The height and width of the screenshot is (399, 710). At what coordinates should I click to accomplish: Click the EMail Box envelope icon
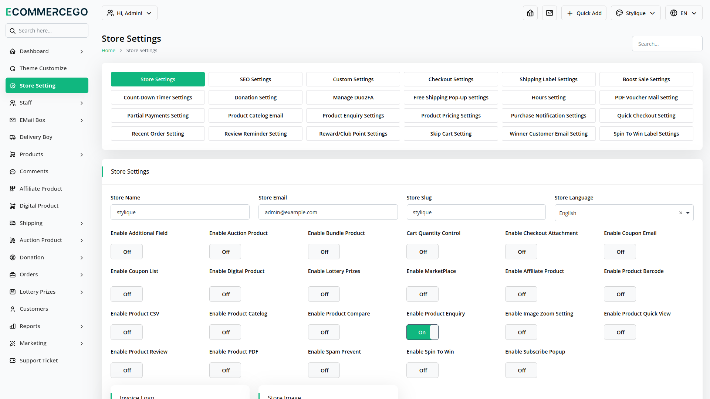click(x=13, y=120)
